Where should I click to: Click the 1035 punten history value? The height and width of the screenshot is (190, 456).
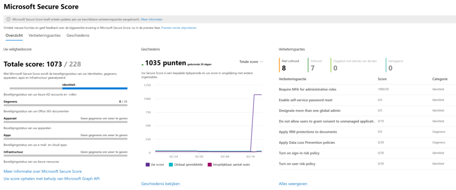tap(165, 63)
